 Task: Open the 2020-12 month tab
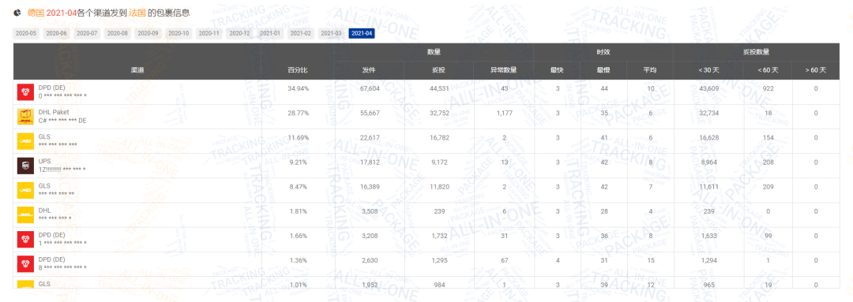(x=239, y=34)
